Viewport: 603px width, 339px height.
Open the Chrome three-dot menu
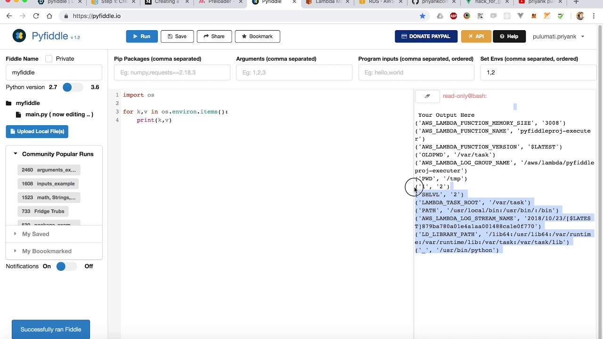593,16
